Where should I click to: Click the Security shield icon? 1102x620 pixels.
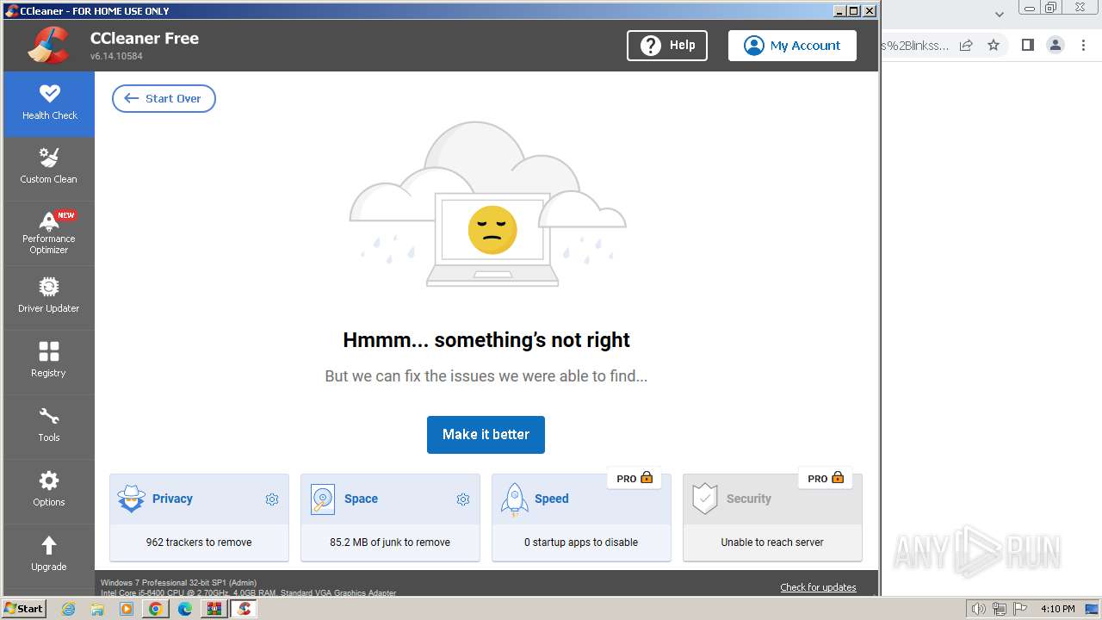coord(705,499)
